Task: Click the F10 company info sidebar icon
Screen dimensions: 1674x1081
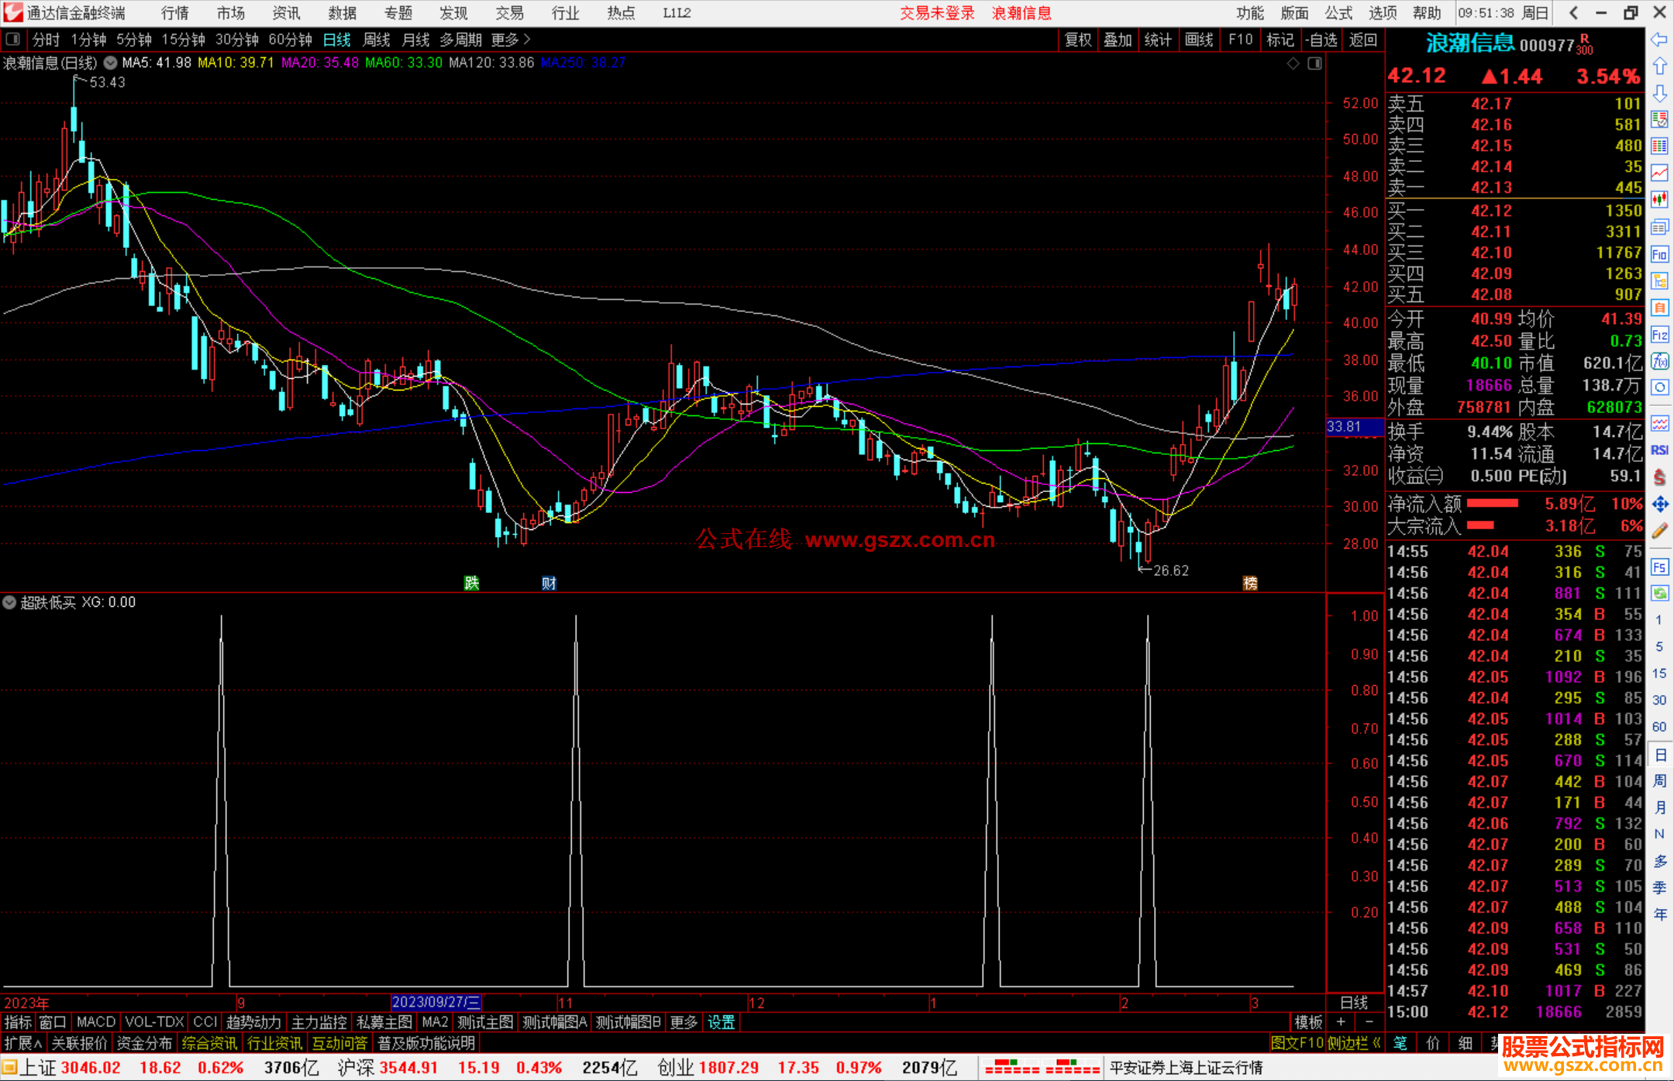Action: 1659,255
